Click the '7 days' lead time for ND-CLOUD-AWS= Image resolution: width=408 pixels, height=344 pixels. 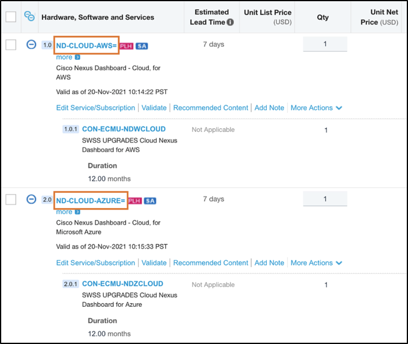[x=213, y=44]
